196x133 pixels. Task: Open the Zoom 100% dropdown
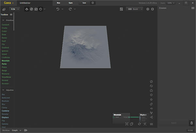pos(171,3)
